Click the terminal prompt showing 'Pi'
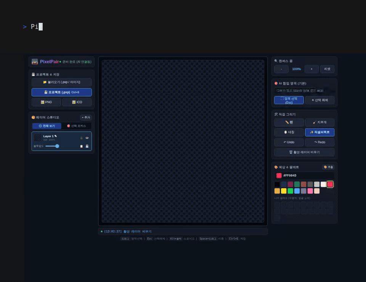366x282 pixels. coord(33,27)
